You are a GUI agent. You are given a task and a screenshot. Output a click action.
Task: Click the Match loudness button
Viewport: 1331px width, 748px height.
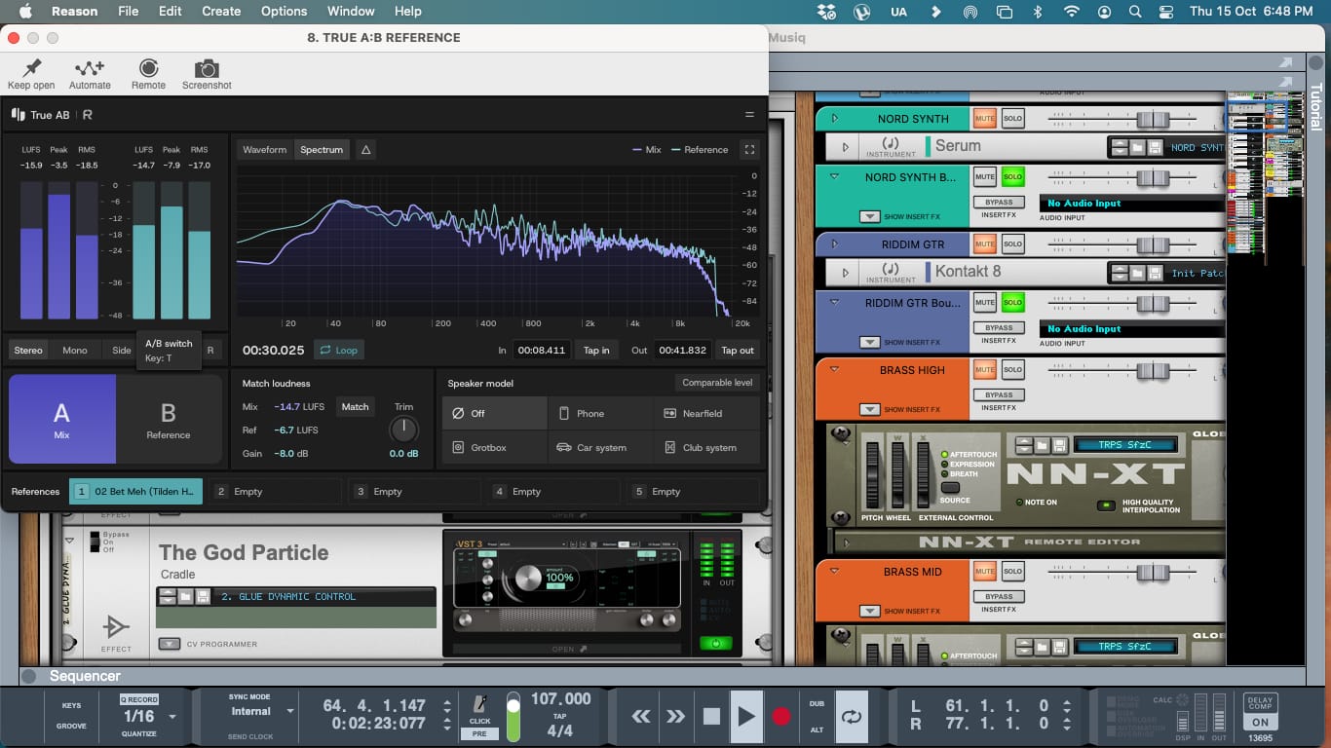[356, 407]
